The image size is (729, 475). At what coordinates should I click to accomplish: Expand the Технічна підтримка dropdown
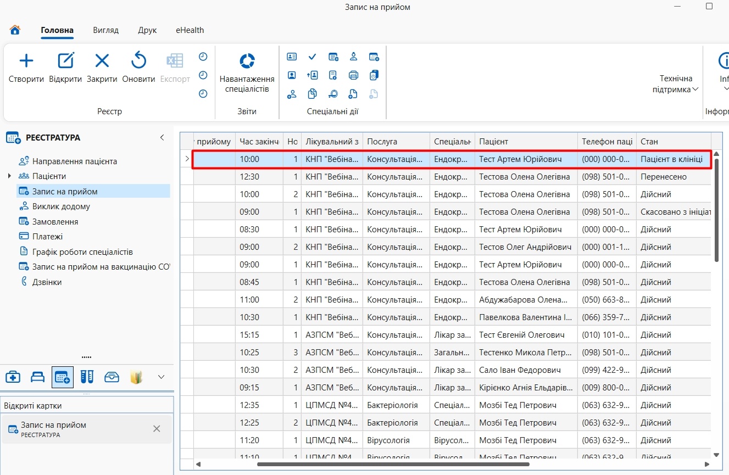click(x=676, y=84)
